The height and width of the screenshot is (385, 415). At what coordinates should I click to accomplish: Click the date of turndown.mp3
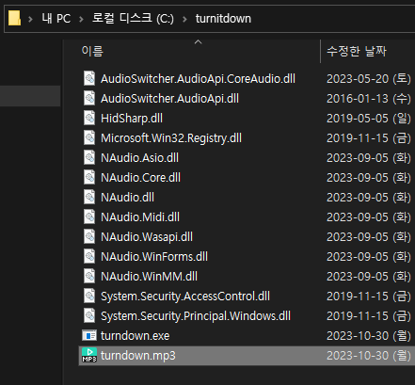coord(369,356)
